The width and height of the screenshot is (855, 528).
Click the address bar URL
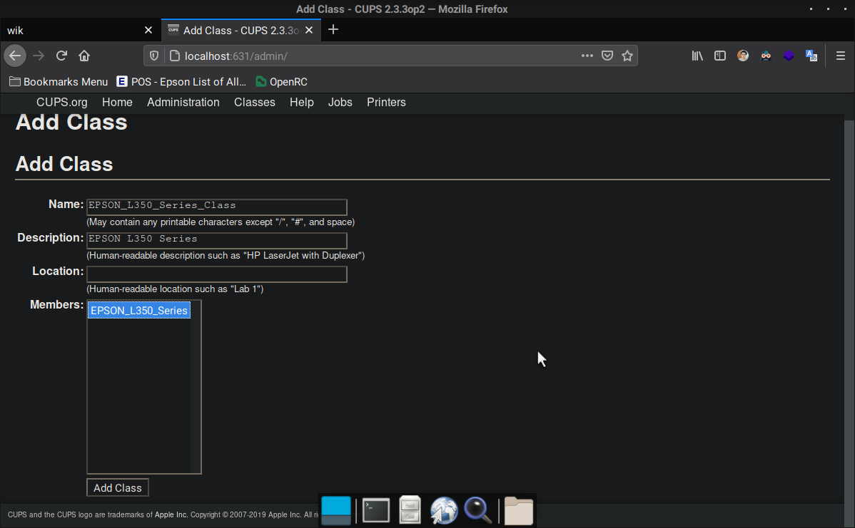point(236,56)
